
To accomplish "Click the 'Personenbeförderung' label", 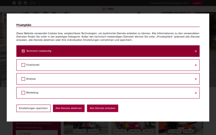I will [28, 127].
